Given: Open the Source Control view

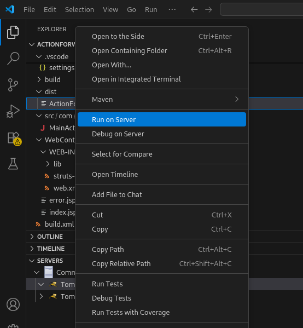Looking at the screenshot, I should [x=13, y=85].
